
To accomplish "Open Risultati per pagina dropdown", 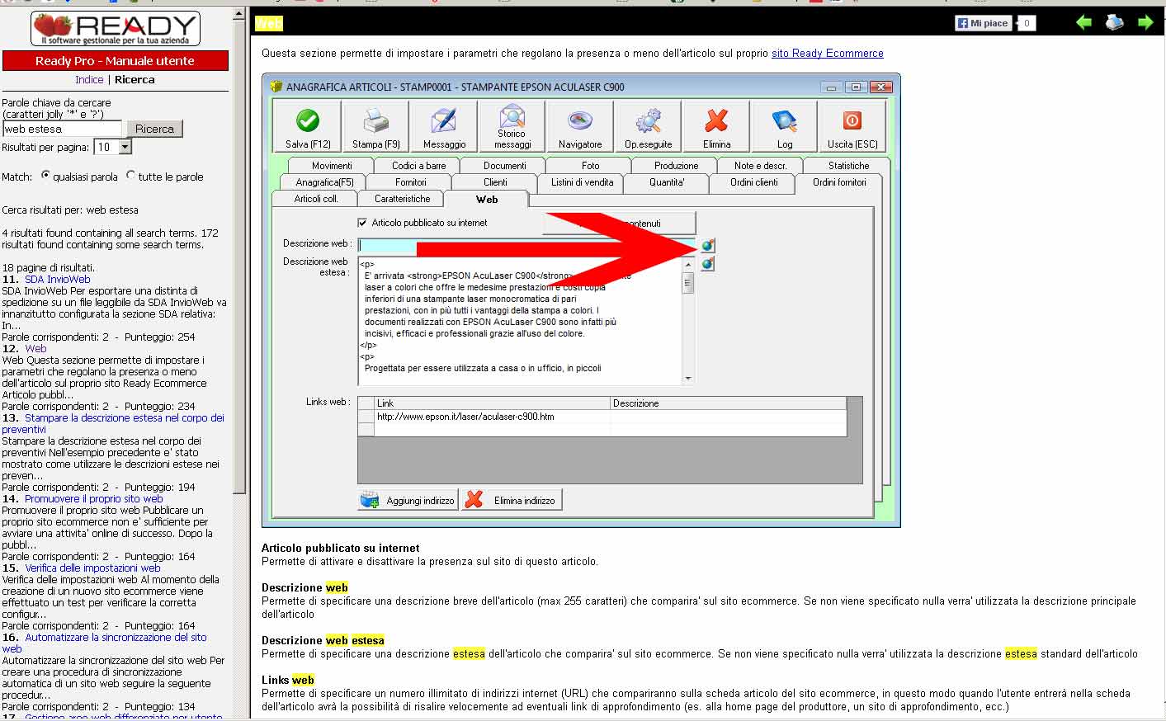I will (125, 147).
